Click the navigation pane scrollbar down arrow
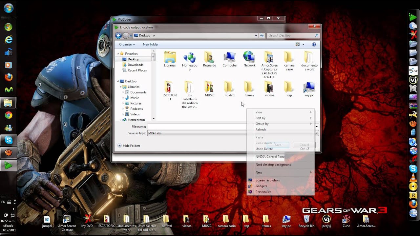This screenshot has height=236, width=420. [153, 119]
